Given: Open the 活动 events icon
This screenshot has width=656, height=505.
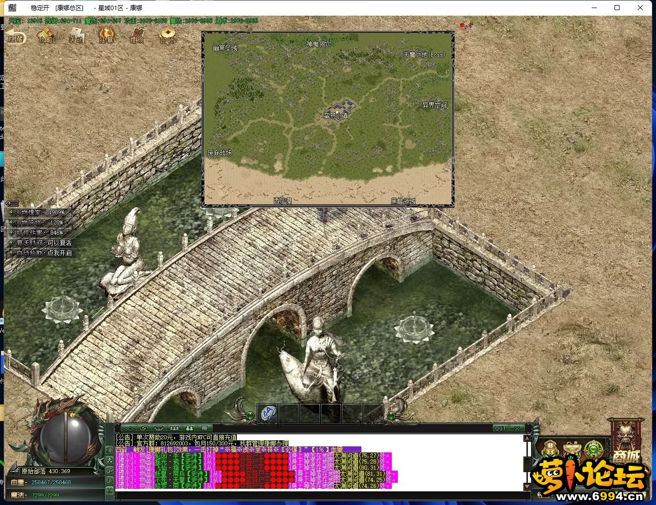Looking at the screenshot, I should (76, 35).
